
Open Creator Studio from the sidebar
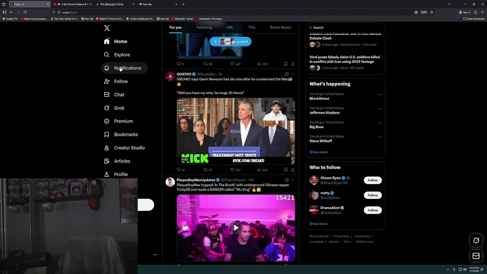coord(124,148)
